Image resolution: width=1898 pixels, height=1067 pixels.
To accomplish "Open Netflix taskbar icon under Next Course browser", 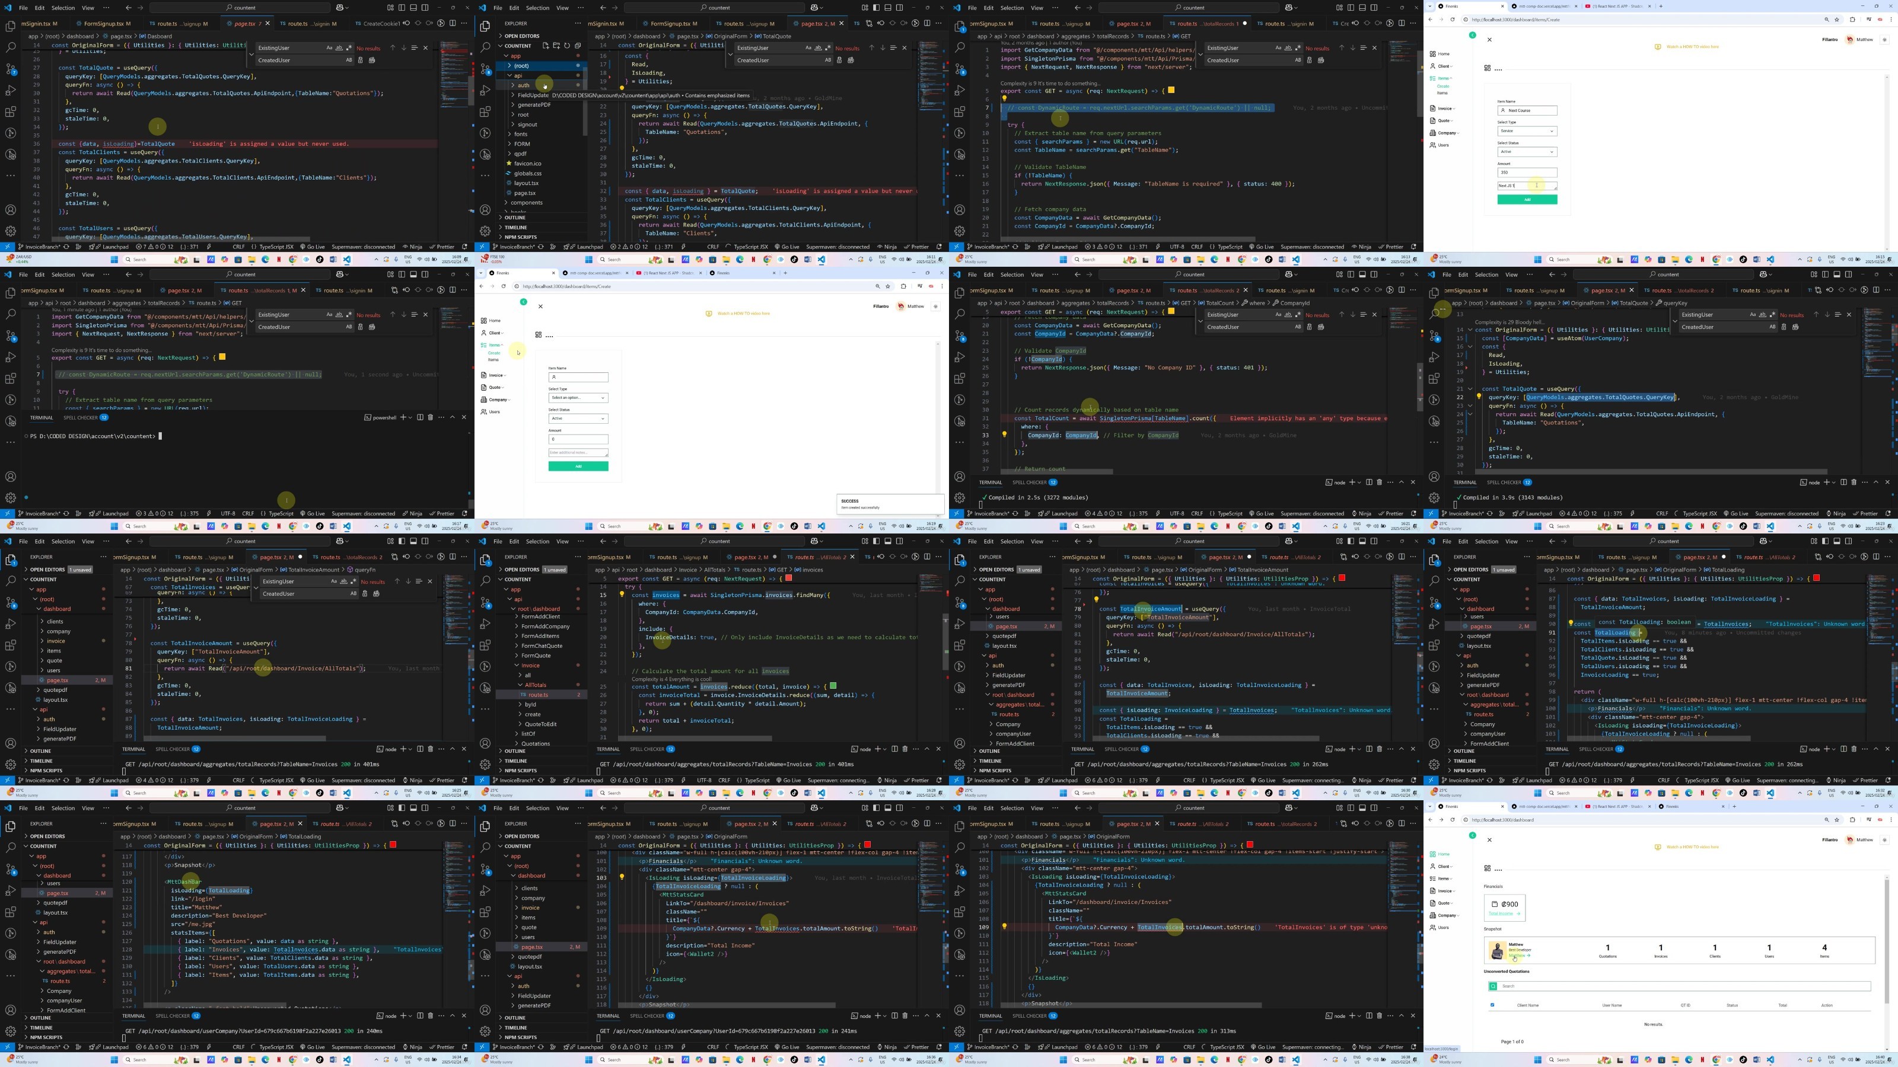I will tap(1702, 259).
